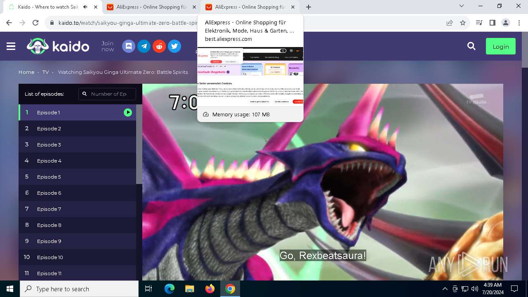528x297 pixels.
Task: Go back in browser history
Action: (x=9, y=23)
